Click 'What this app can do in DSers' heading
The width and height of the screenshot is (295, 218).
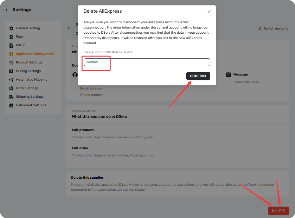point(99,117)
